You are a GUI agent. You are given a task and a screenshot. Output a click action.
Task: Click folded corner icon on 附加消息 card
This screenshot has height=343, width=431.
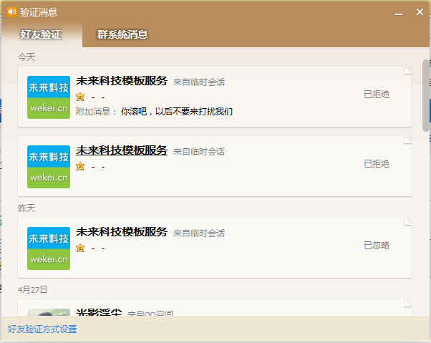click(x=407, y=71)
